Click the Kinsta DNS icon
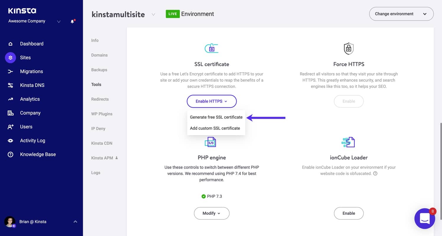The height and width of the screenshot is (236, 442). 11,85
